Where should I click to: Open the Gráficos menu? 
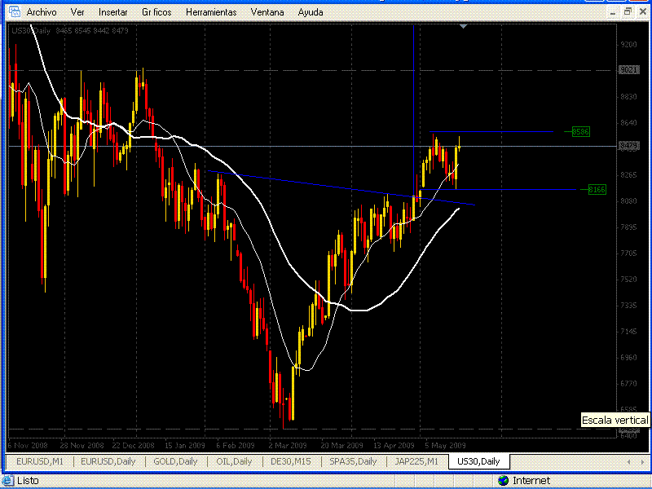(156, 12)
